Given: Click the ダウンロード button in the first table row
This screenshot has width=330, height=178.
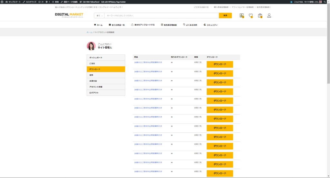Looking at the screenshot, I should pyautogui.click(x=220, y=64).
